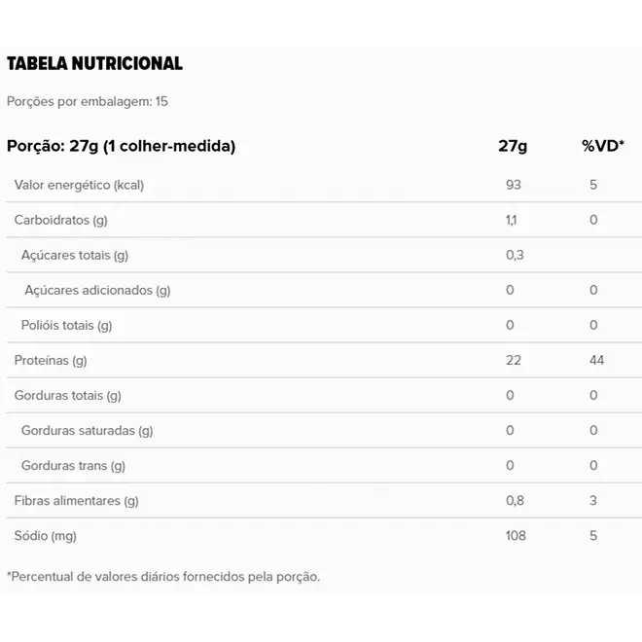This screenshot has height=642, width=642.
Task: Select the Açúcares adicionados (g) label
Action: (97, 290)
